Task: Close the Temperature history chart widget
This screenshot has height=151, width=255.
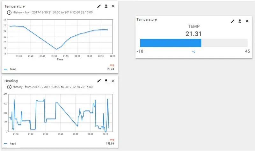Action: coord(113,6)
